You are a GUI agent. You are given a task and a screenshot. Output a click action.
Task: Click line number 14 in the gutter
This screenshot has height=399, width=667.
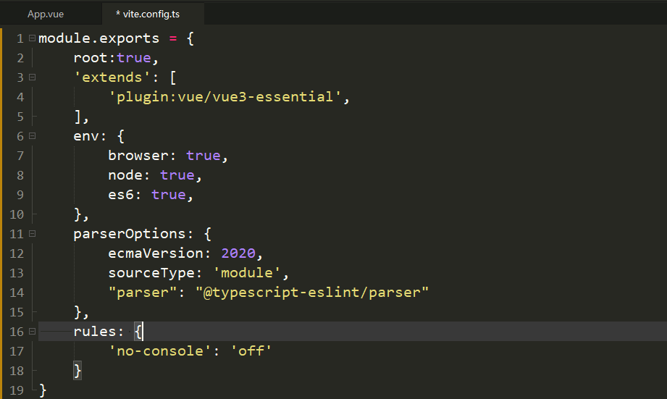[17, 293]
